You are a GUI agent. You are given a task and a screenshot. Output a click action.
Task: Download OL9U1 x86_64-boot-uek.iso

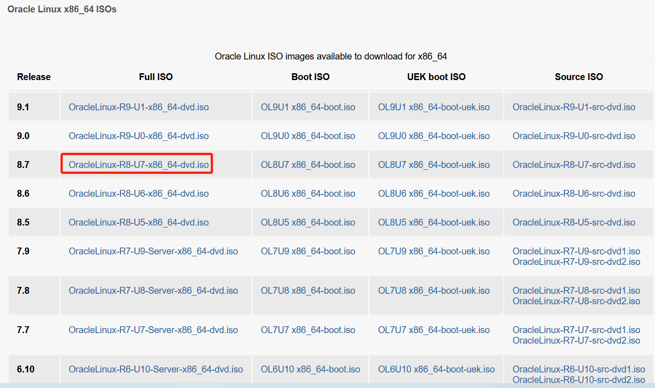434,107
